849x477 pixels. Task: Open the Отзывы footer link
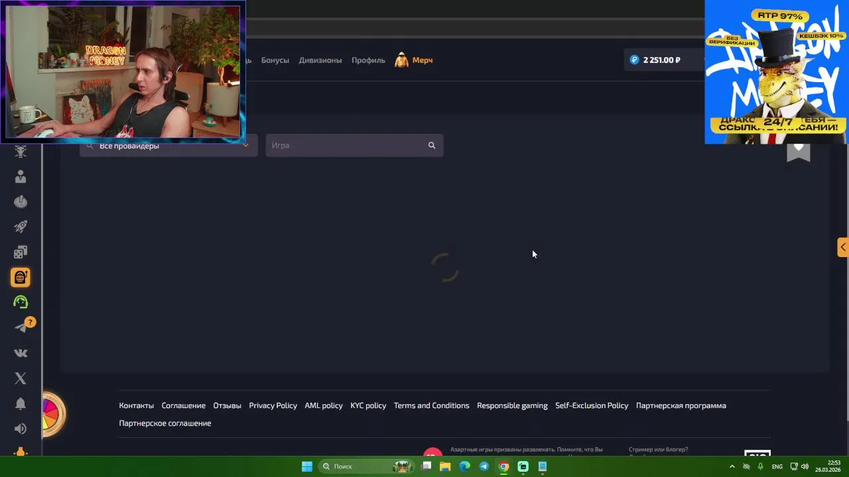click(x=228, y=405)
